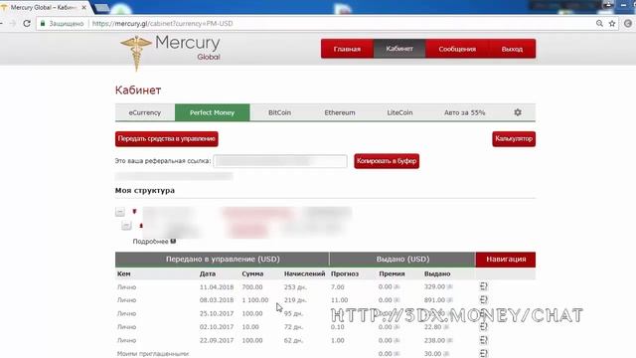
Task: Bookmark this page with the star icon
Action: coord(612,24)
